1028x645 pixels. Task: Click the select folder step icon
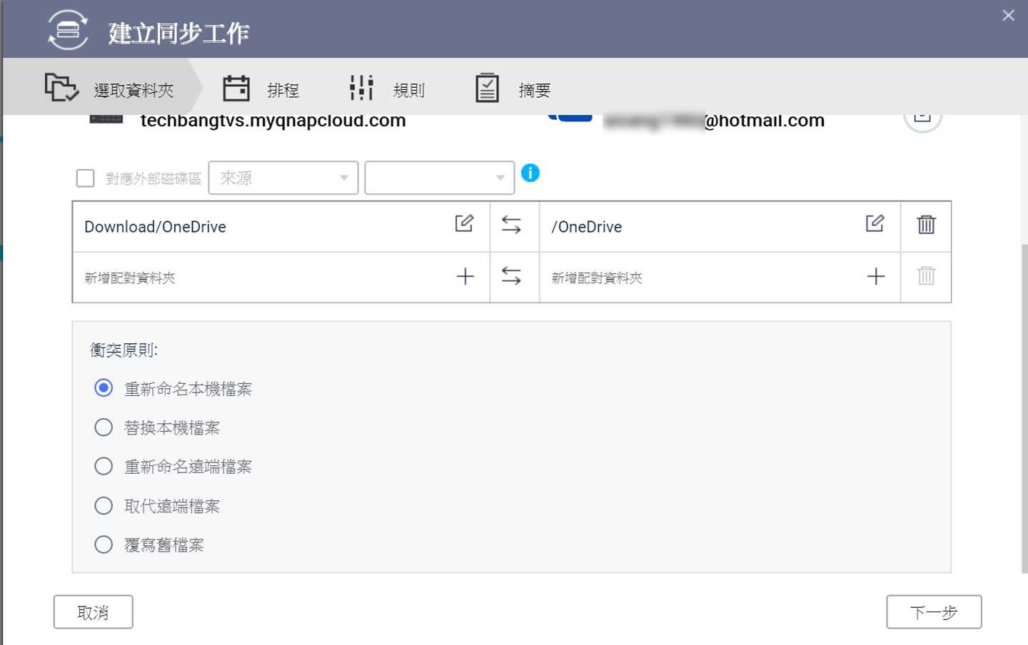click(x=61, y=88)
